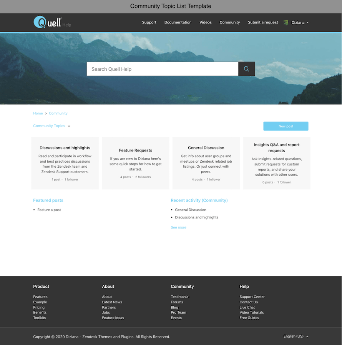Open Community in the header navigation
This screenshot has height=345, width=342.
click(230, 22)
